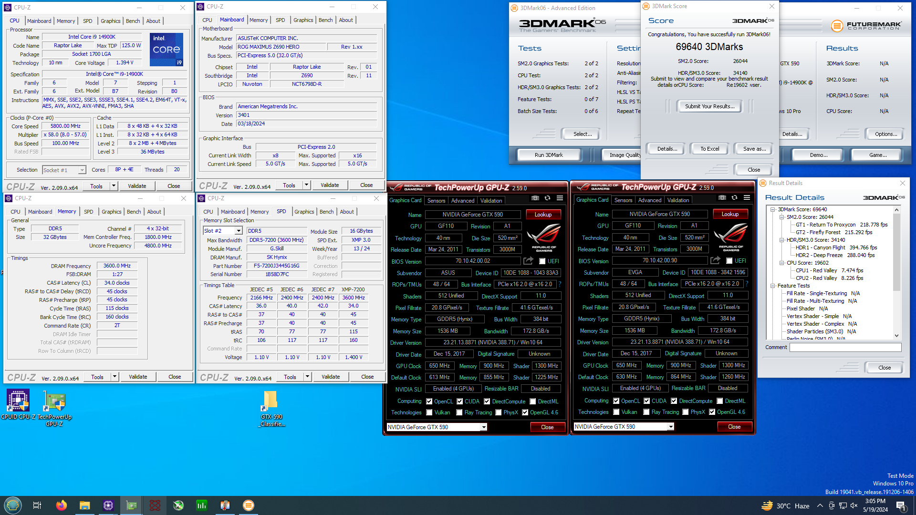
Task: Show hidden system tray icons chevron
Action: pos(820,505)
